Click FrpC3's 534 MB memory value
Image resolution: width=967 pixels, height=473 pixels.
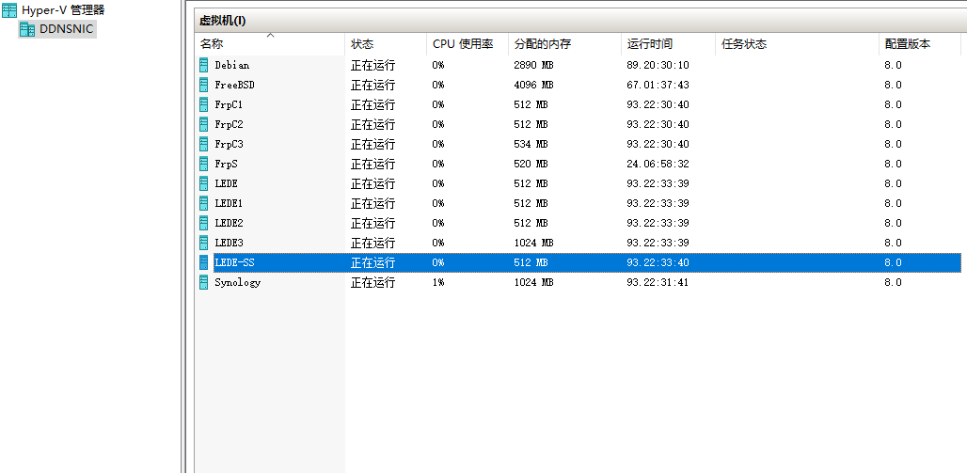pyautogui.click(x=531, y=144)
